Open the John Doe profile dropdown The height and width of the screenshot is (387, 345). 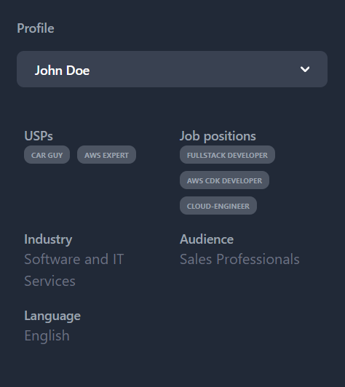pyautogui.click(x=172, y=69)
